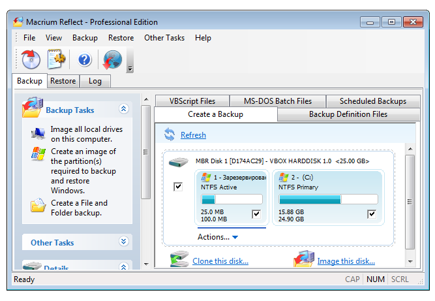The width and height of the screenshot is (435, 301).
Task: Open the Actions... dropdown
Action: [218, 237]
